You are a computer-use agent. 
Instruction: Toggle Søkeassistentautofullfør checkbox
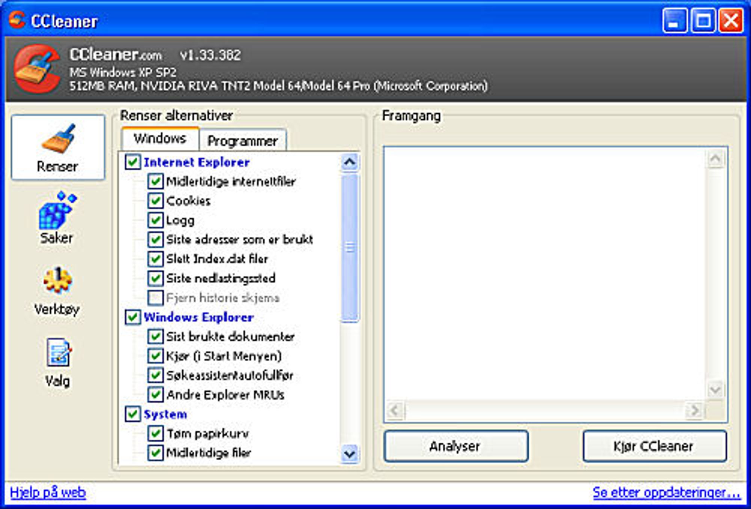(x=155, y=375)
